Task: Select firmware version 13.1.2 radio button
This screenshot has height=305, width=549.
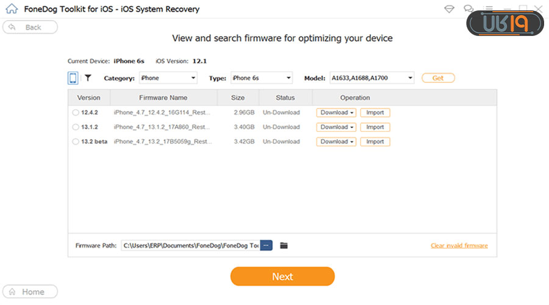Action: pyautogui.click(x=76, y=127)
